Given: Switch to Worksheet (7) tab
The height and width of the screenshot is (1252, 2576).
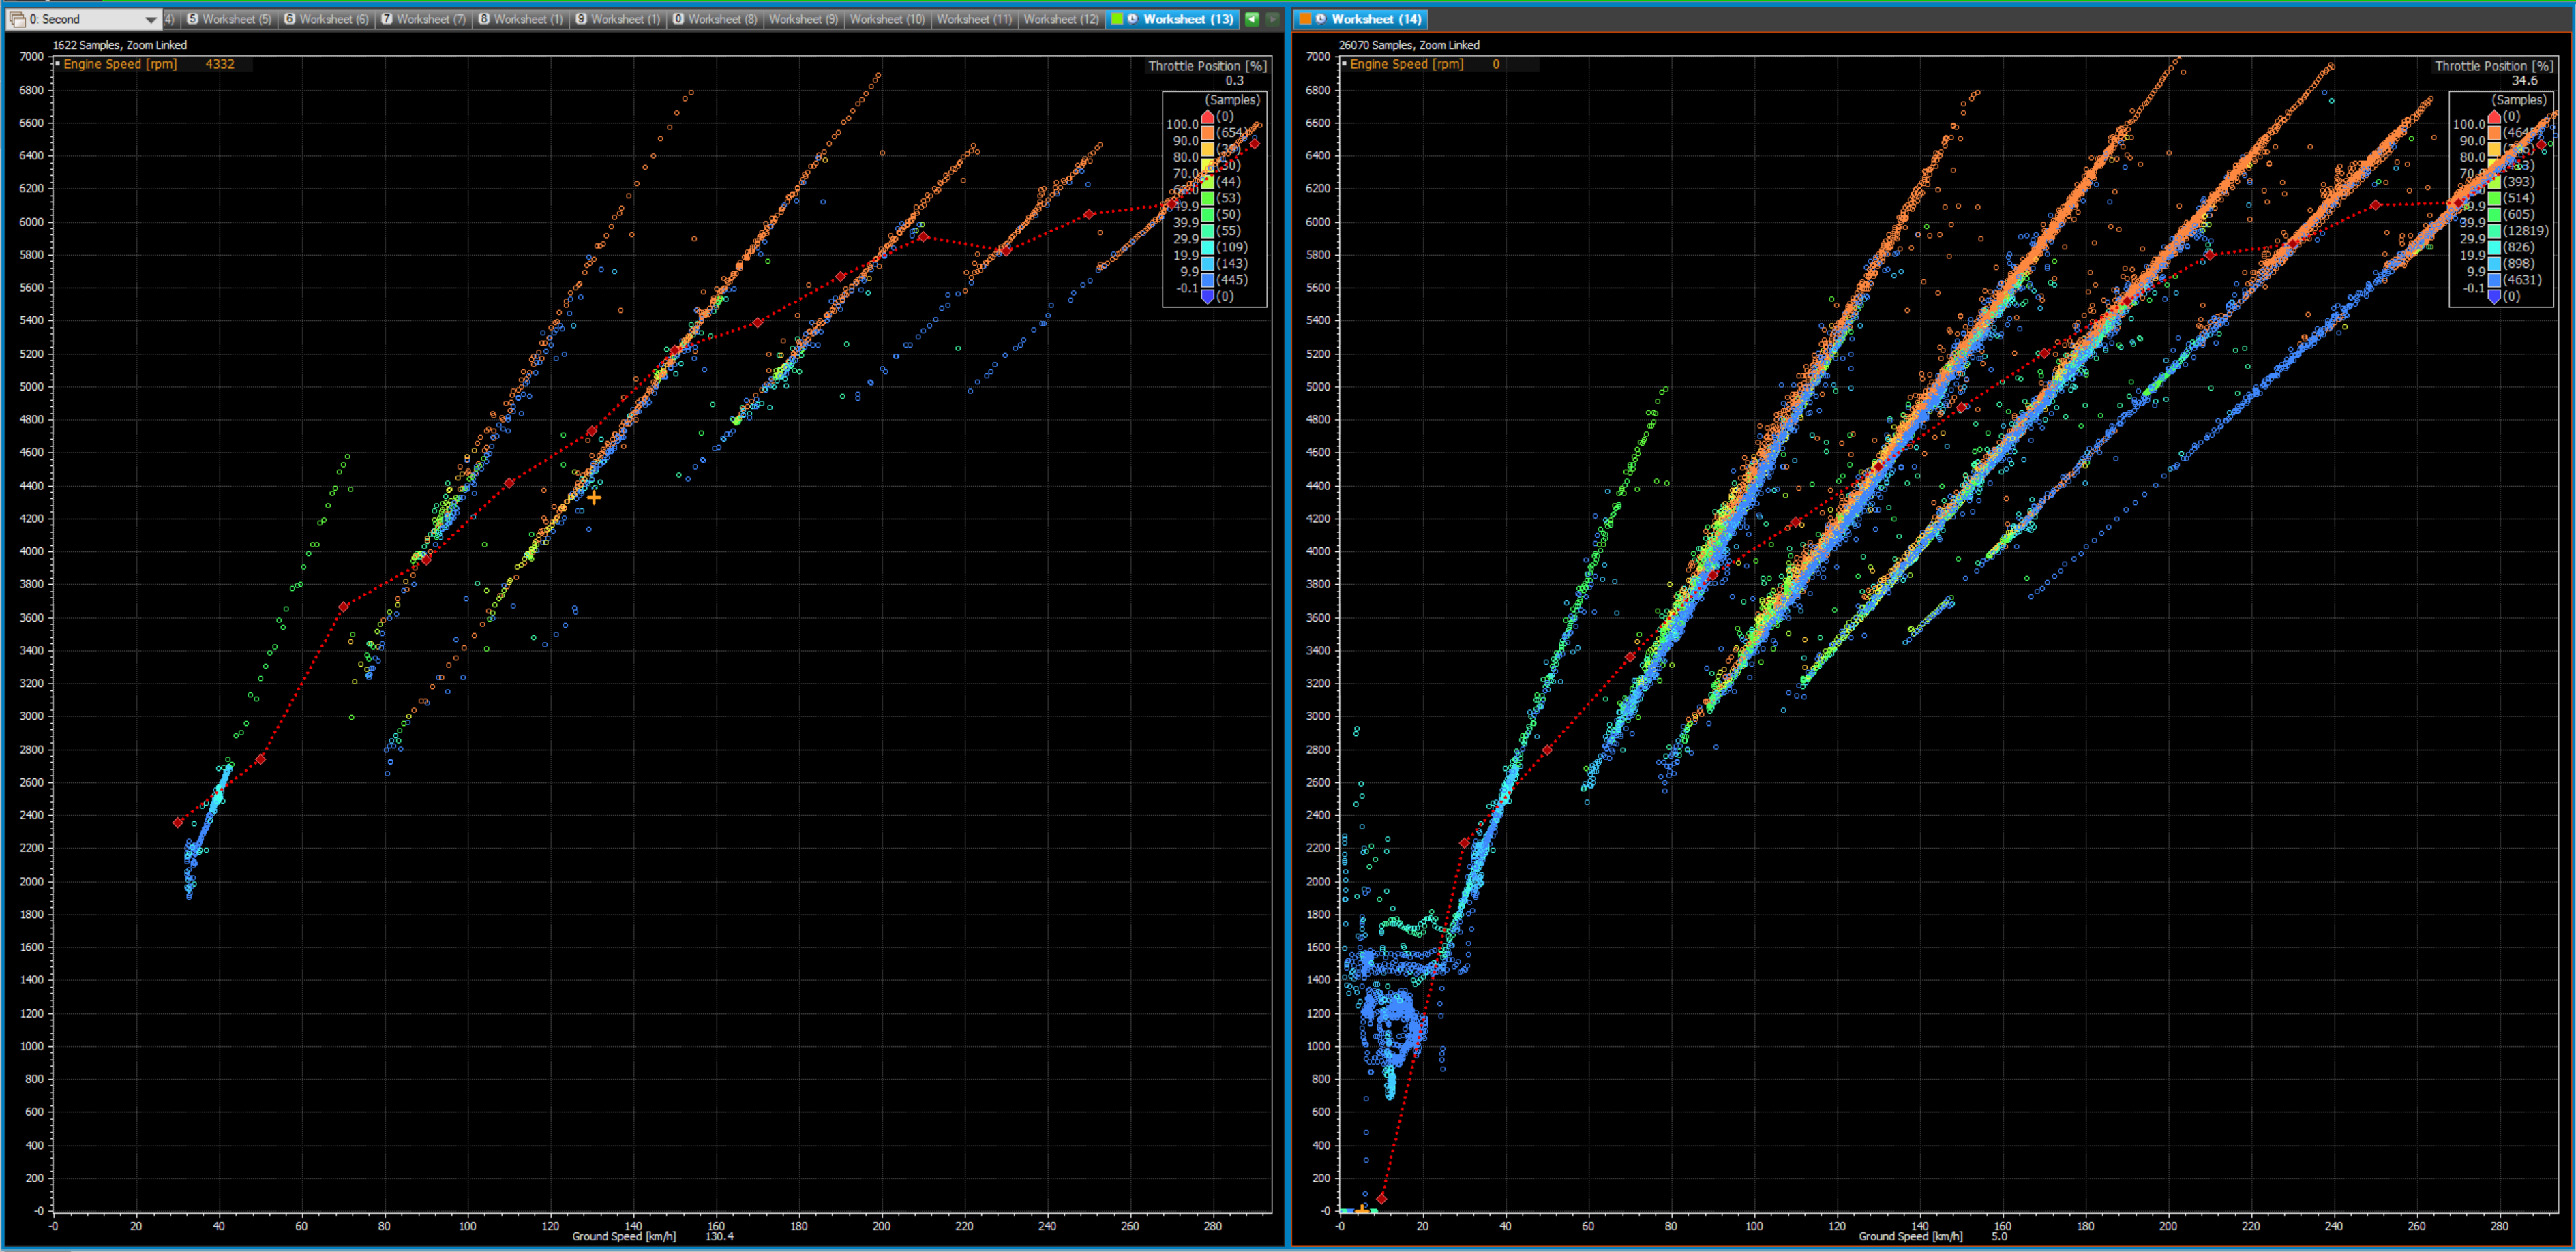Looking at the screenshot, I should coord(423,19).
